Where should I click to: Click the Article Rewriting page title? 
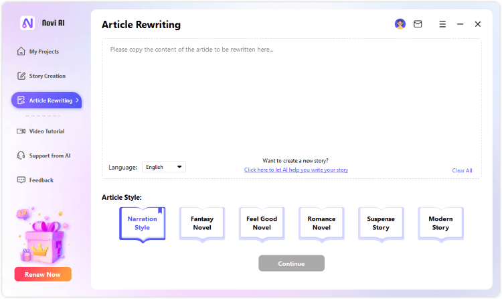141,25
